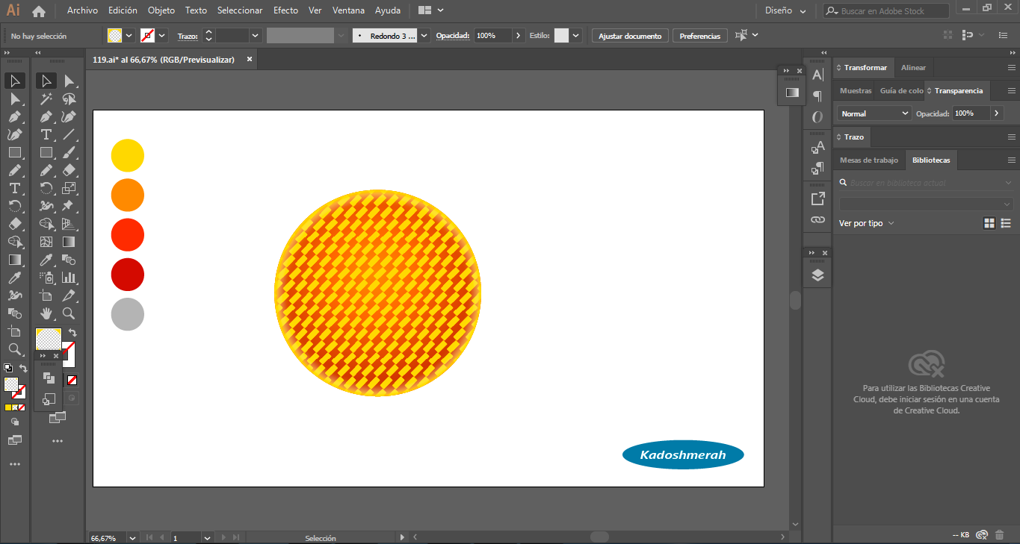Click the trash icon in Libraries panel
The width and height of the screenshot is (1020, 544).
tap(1000, 535)
